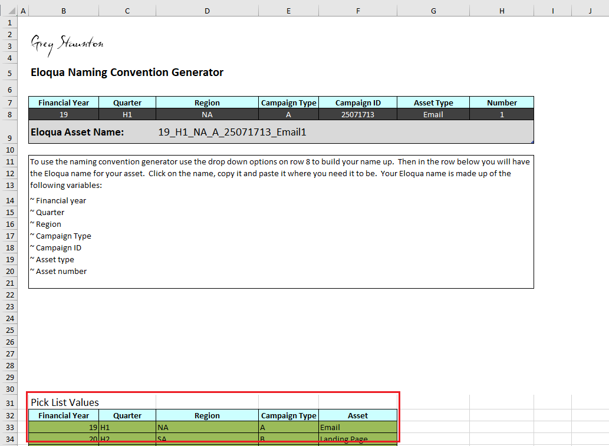
Task: Click Financial Year header in pick list table
Action: (x=64, y=416)
